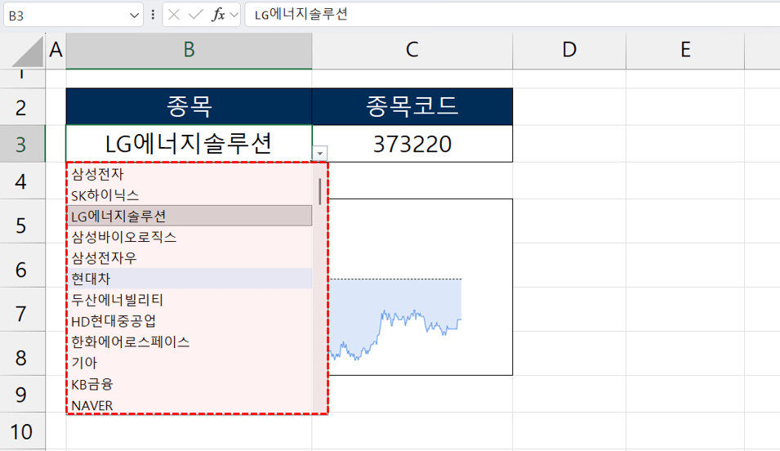Choose 한화에어로스페이스 in the list
The height and width of the screenshot is (451, 780).
189,342
